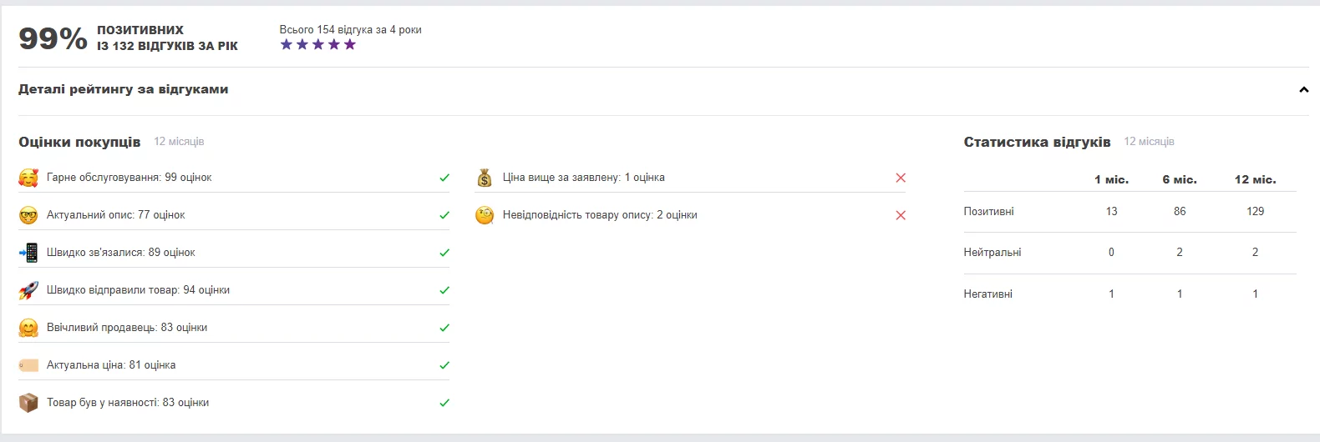
Task: Click the hugging emoji beside Ввічливий продавець
Action: coord(28,328)
